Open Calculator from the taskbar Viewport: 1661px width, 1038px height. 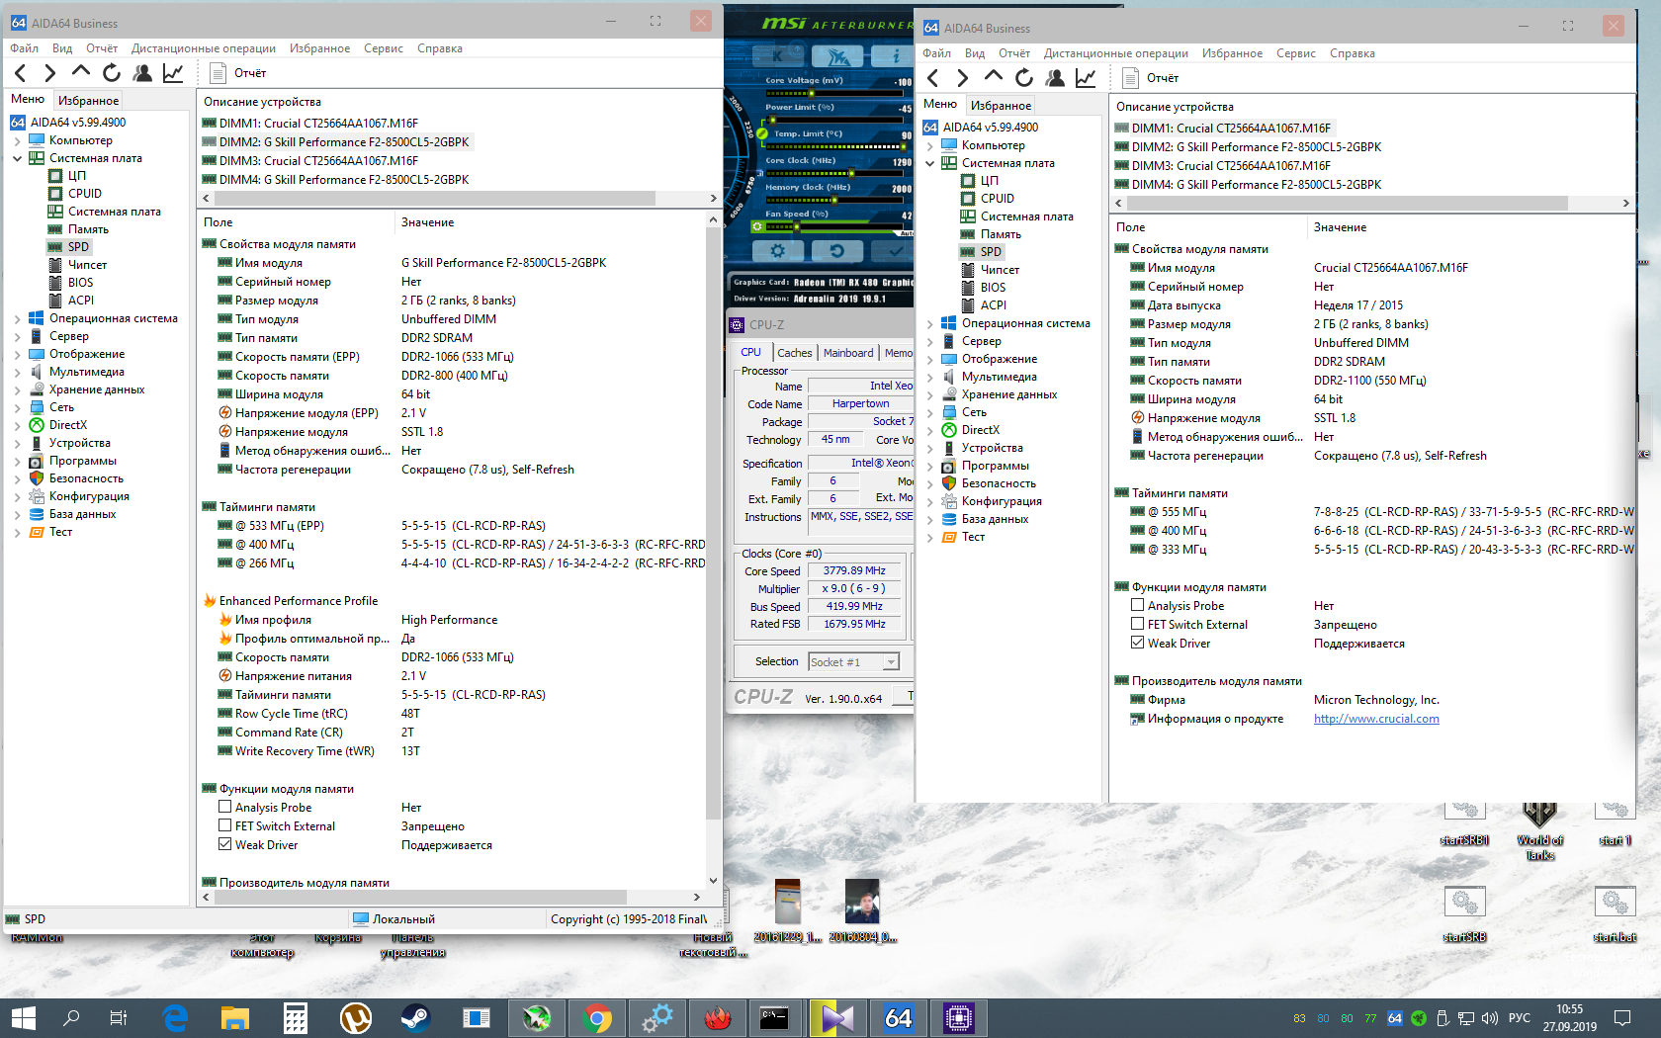coord(295,1017)
